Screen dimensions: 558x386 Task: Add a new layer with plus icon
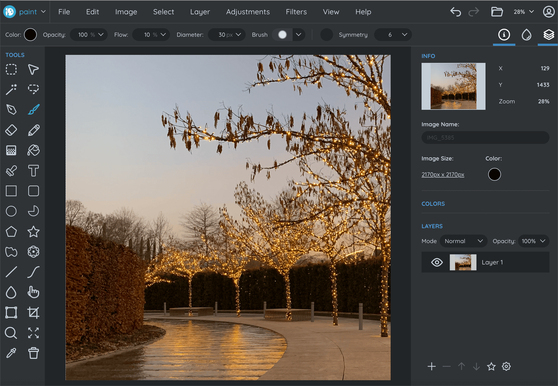click(431, 366)
